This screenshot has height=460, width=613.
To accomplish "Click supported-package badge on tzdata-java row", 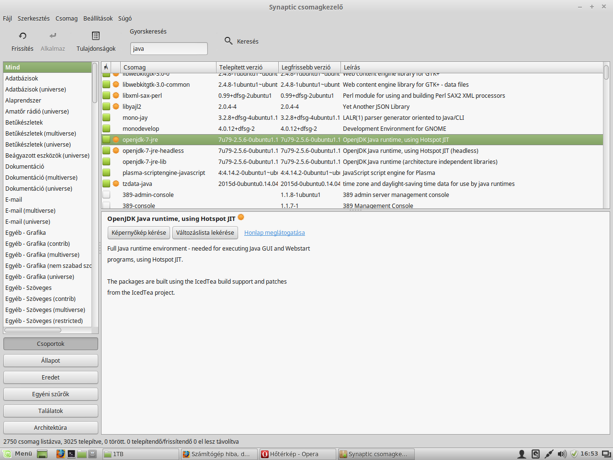I will click(x=116, y=184).
